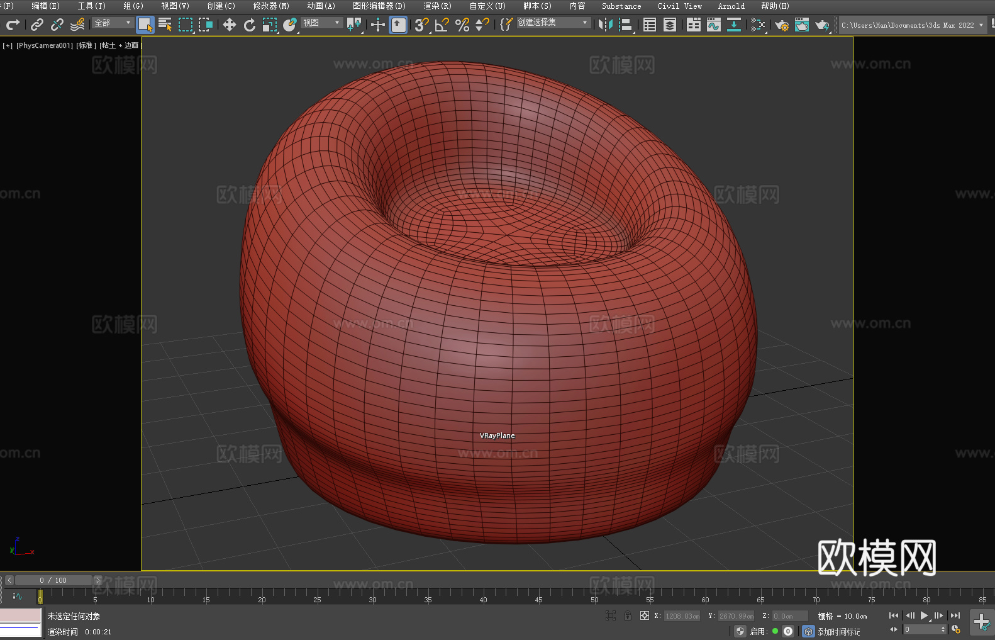Viewport: 995px width, 640px height.
Task: Click the Mirror tool icon
Action: 606,25
